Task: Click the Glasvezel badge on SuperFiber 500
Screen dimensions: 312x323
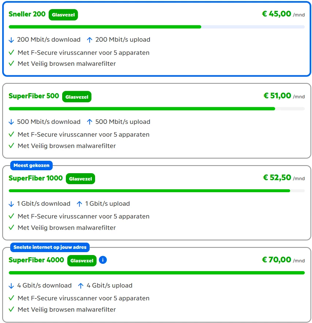Action: pyautogui.click(x=77, y=97)
